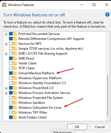Click the TFTP Client folder icon
Screen dimensions: 111x133
(15, 68)
